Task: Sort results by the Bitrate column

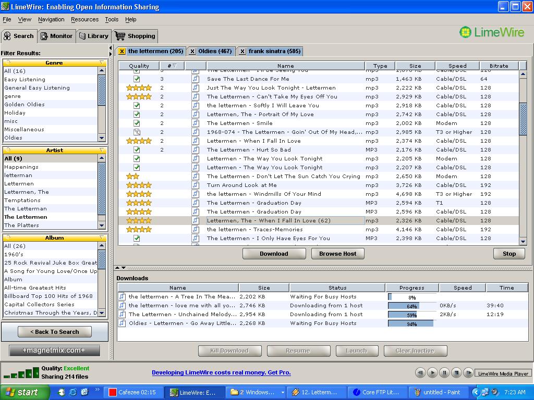Action: (x=499, y=66)
